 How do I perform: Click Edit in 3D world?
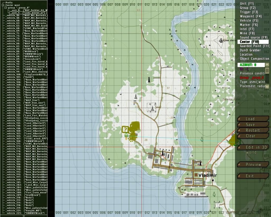[253, 147]
